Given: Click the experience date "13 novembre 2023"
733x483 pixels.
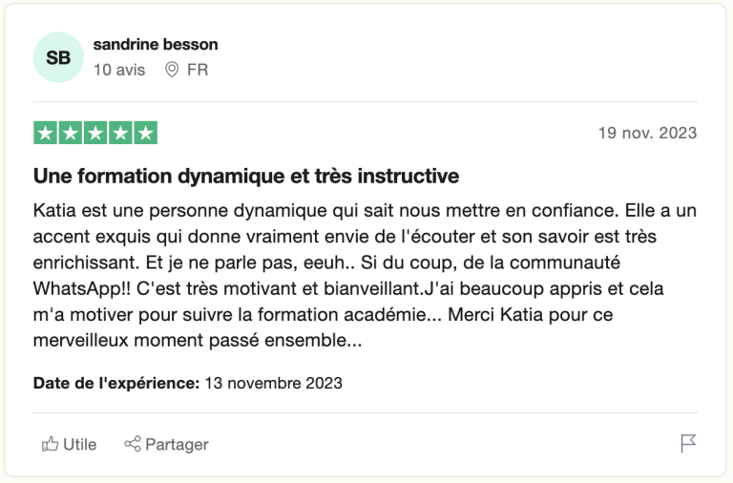Looking at the screenshot, I should click(273, 383).
